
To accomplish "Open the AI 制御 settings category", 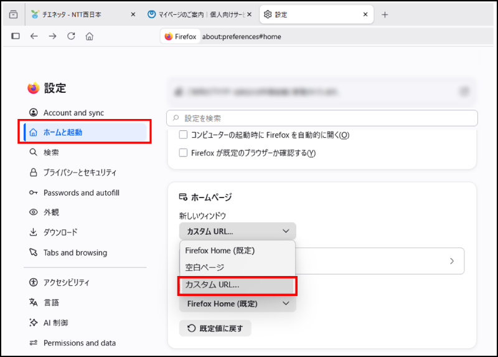I will coord(85,323).
